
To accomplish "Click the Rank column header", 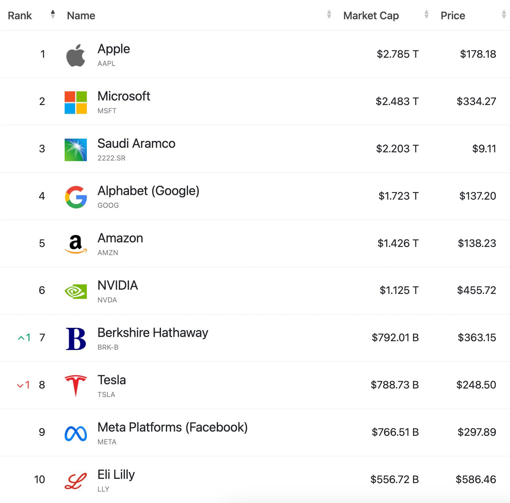I will point(20,15).
